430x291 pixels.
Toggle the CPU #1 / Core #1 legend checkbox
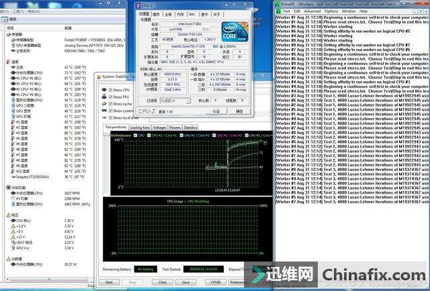[x=149, y=135]
